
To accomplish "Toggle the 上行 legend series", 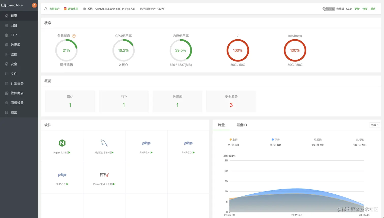I will [233, 140].
